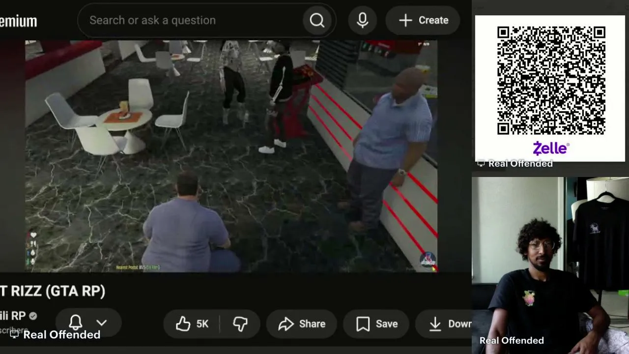629x354 pixels.
Task: Share this video
Action: pos(302,324)
